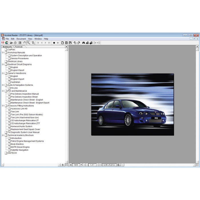Image resolution: width=200 pixels, height=200 pixels.
Task: Go to Next View gray arrow
Action: pos(58,43)
